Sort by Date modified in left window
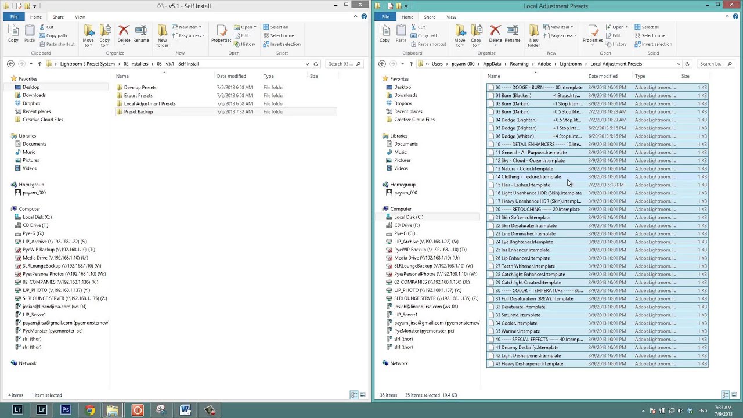The height and width of the screenshot is (418, 743). (x=232, y=76)
